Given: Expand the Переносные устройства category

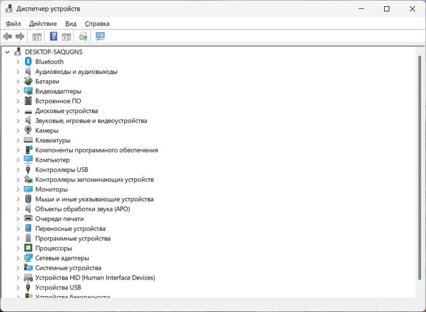Looking at the screenshot, I should (x=18, y=229).
